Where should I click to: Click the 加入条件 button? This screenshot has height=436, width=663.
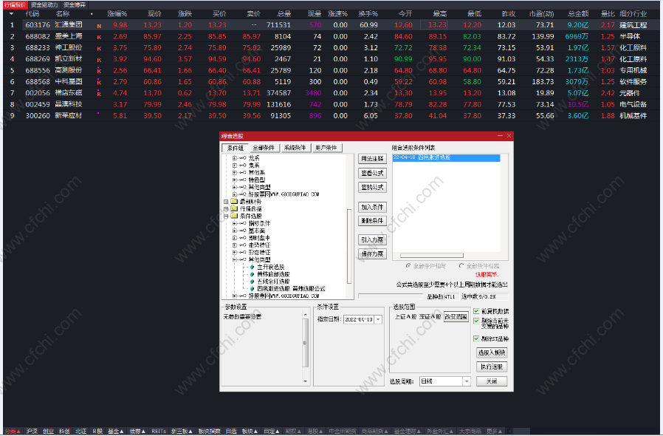372,207
